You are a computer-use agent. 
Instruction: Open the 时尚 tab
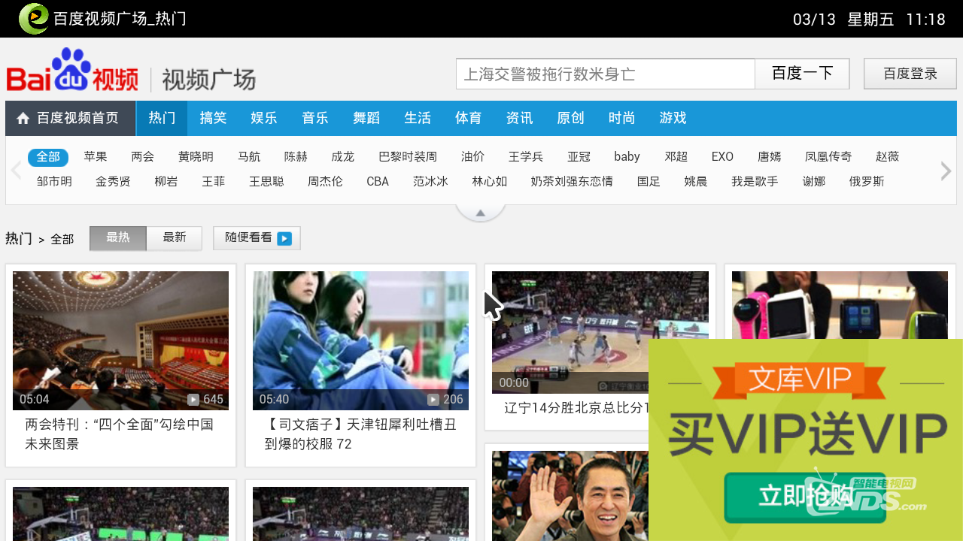(x=622, y=118)
